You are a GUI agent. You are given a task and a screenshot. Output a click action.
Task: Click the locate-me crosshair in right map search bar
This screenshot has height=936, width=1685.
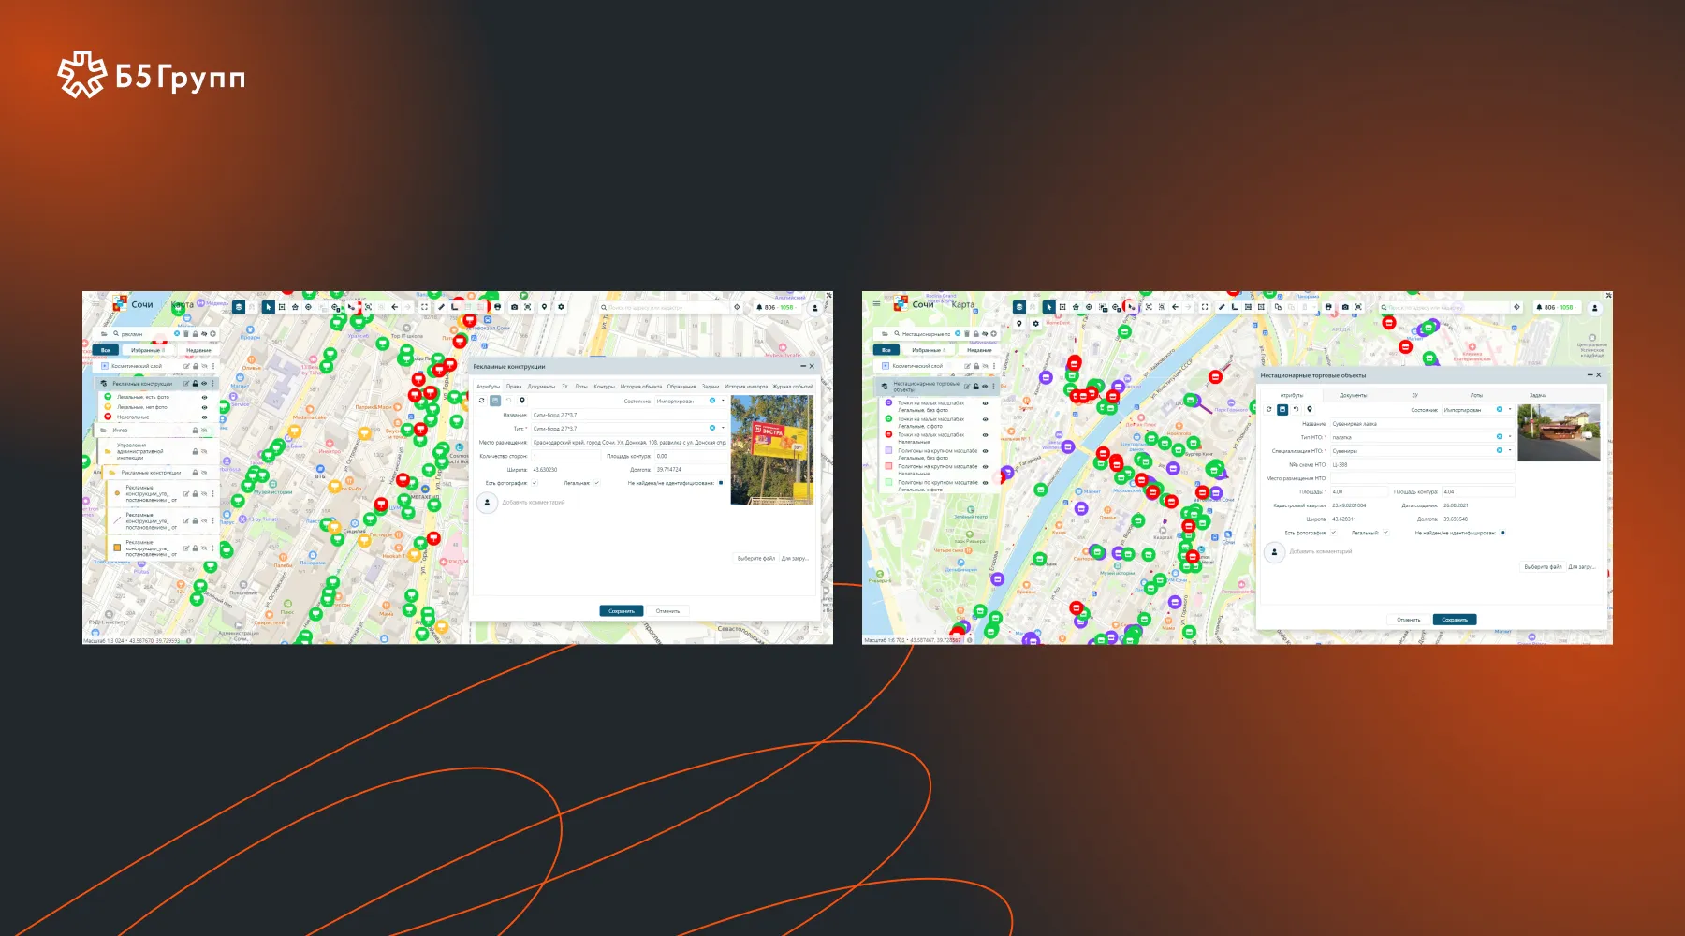(x=1516, y=307)
